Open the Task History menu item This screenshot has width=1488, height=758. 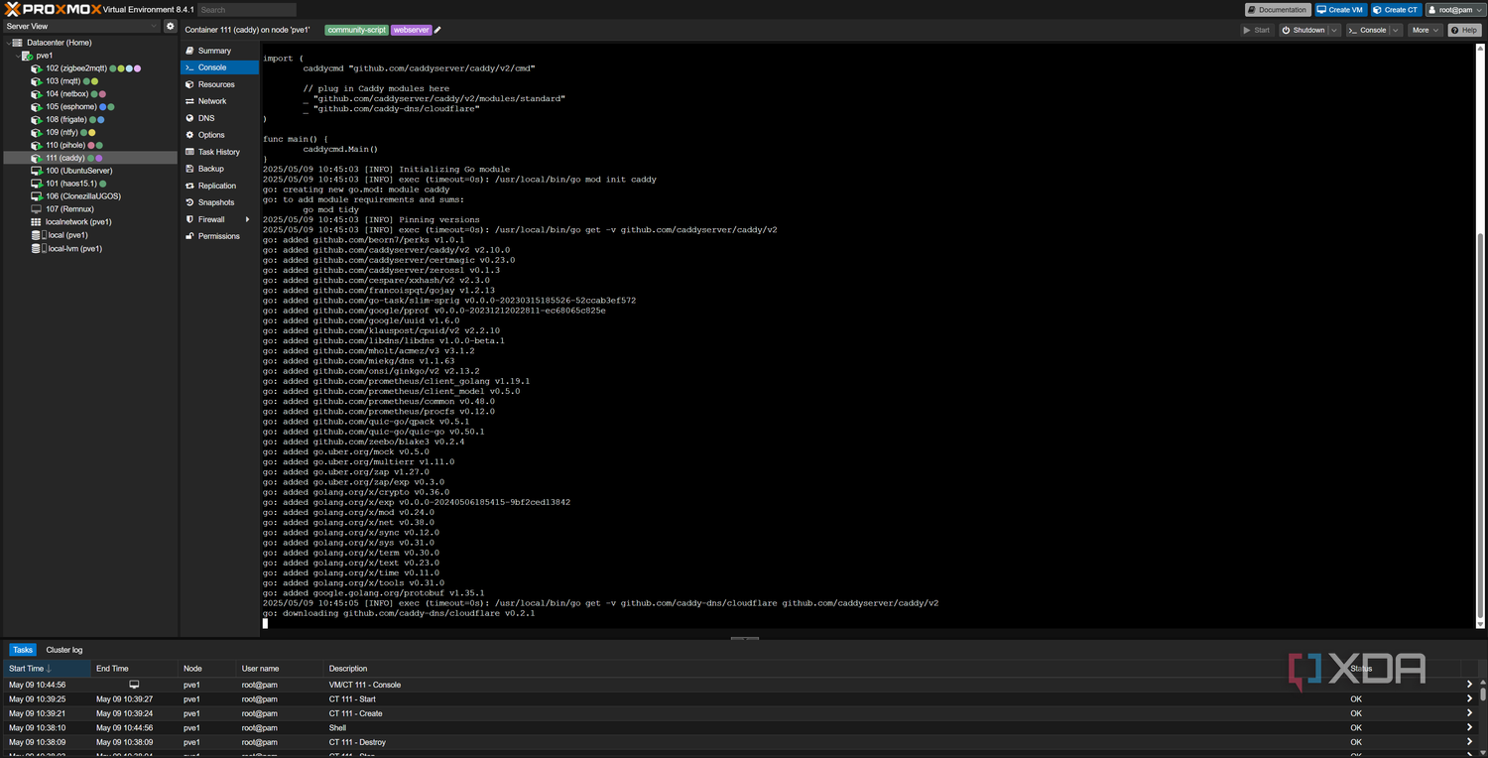click(x=219, y=152)
